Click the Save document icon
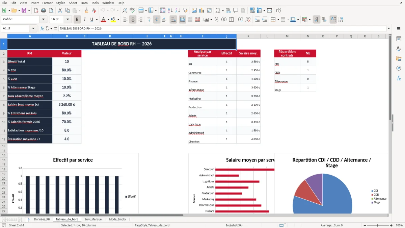 pos(24,10)
